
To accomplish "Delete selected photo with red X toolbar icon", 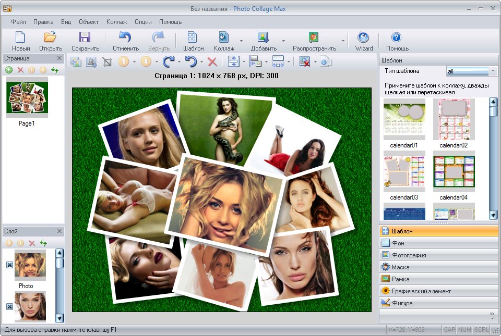I will [212, 62].
